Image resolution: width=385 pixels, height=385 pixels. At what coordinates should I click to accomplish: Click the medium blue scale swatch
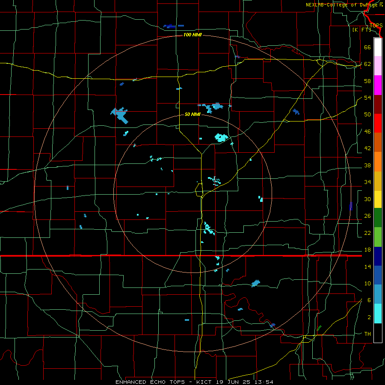point(378,275)
